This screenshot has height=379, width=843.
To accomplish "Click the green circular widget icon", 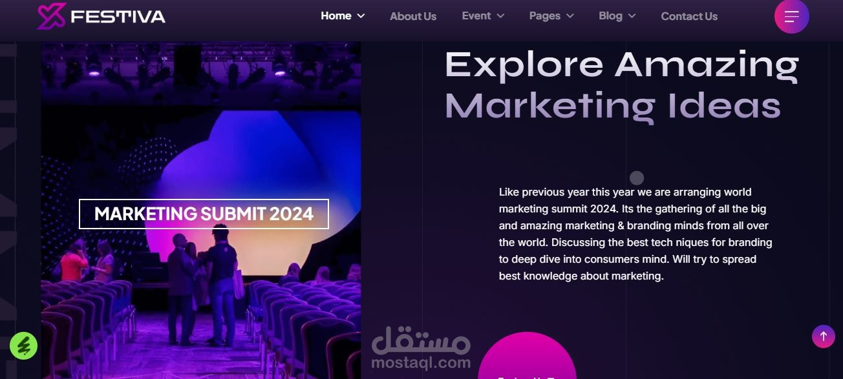I will coord(24,346).
